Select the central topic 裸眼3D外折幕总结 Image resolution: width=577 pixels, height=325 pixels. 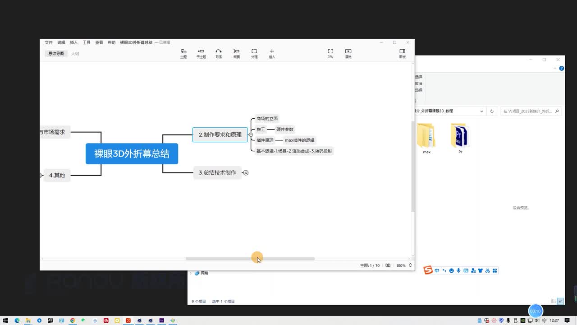click(132, 154)
